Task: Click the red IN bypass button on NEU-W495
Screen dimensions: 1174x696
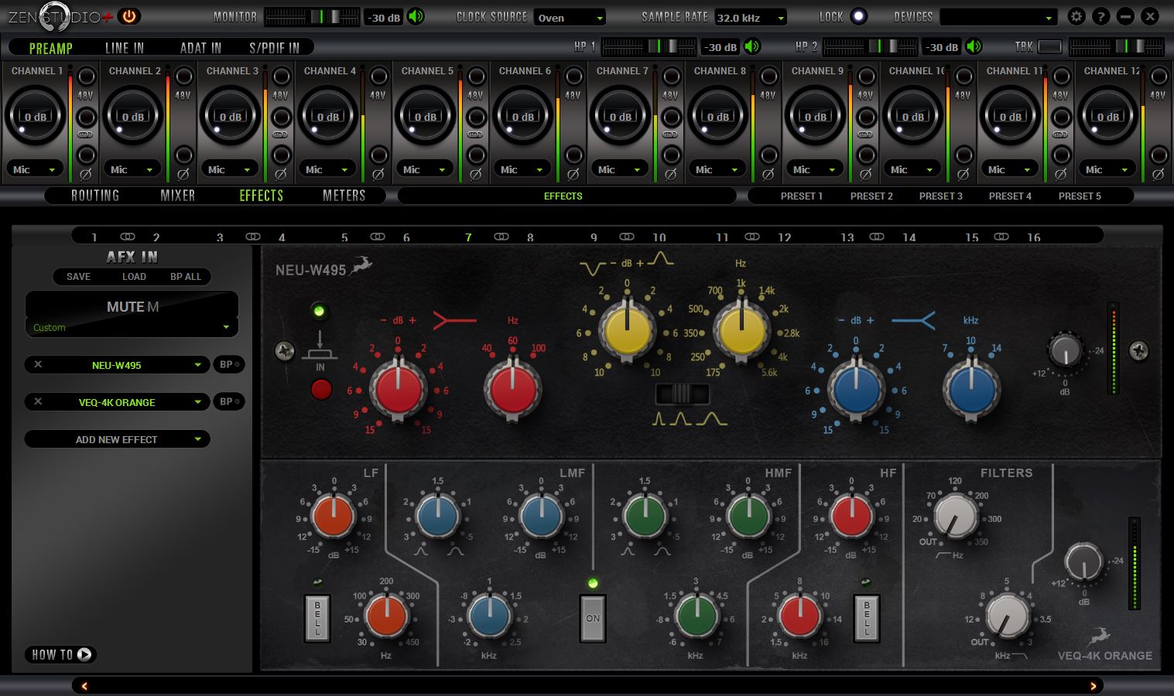Action: click(x=320, y=389)
